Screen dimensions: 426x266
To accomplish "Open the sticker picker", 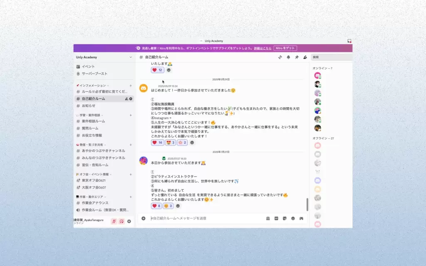I will point(285,218).
